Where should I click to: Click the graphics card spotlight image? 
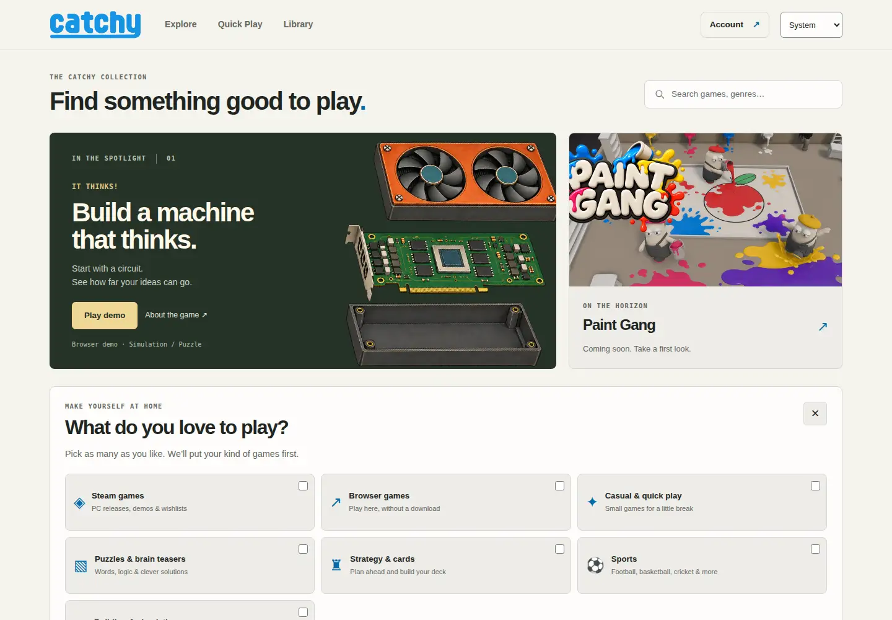[x=450, y=254]
